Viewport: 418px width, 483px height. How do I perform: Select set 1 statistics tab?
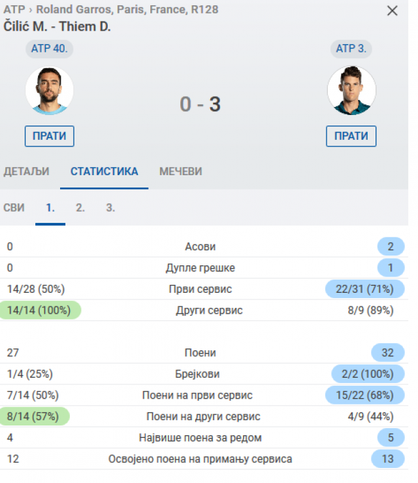click(50, 208)
